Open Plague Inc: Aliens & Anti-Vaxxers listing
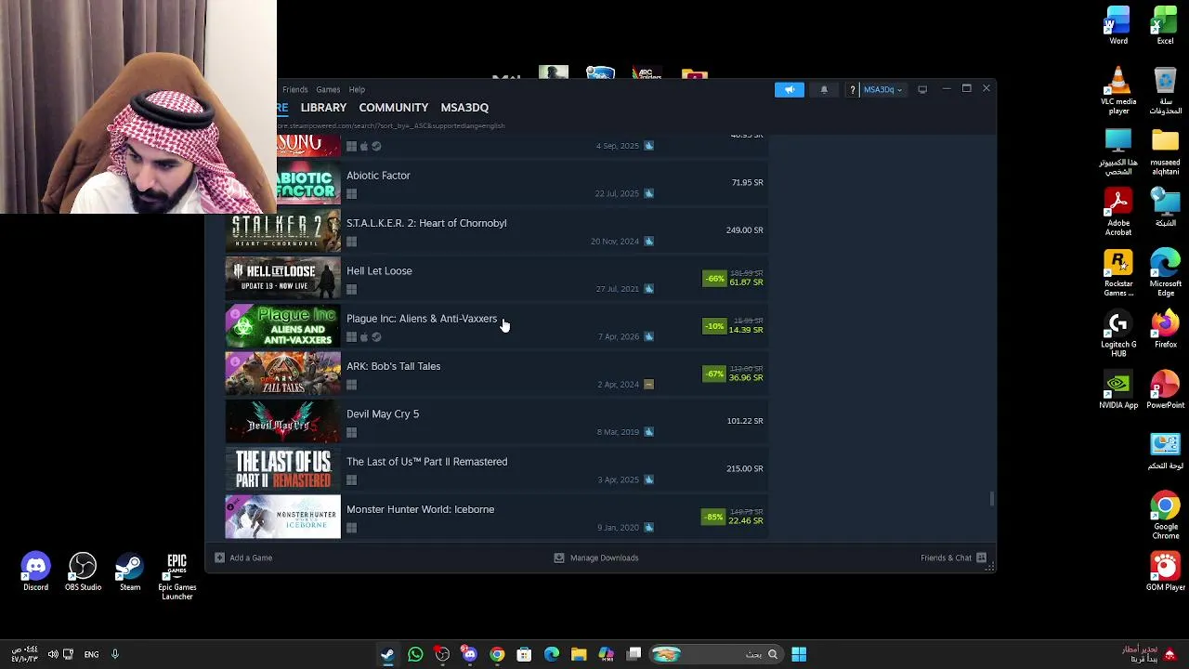1189x669 pixels. [496, 325]
